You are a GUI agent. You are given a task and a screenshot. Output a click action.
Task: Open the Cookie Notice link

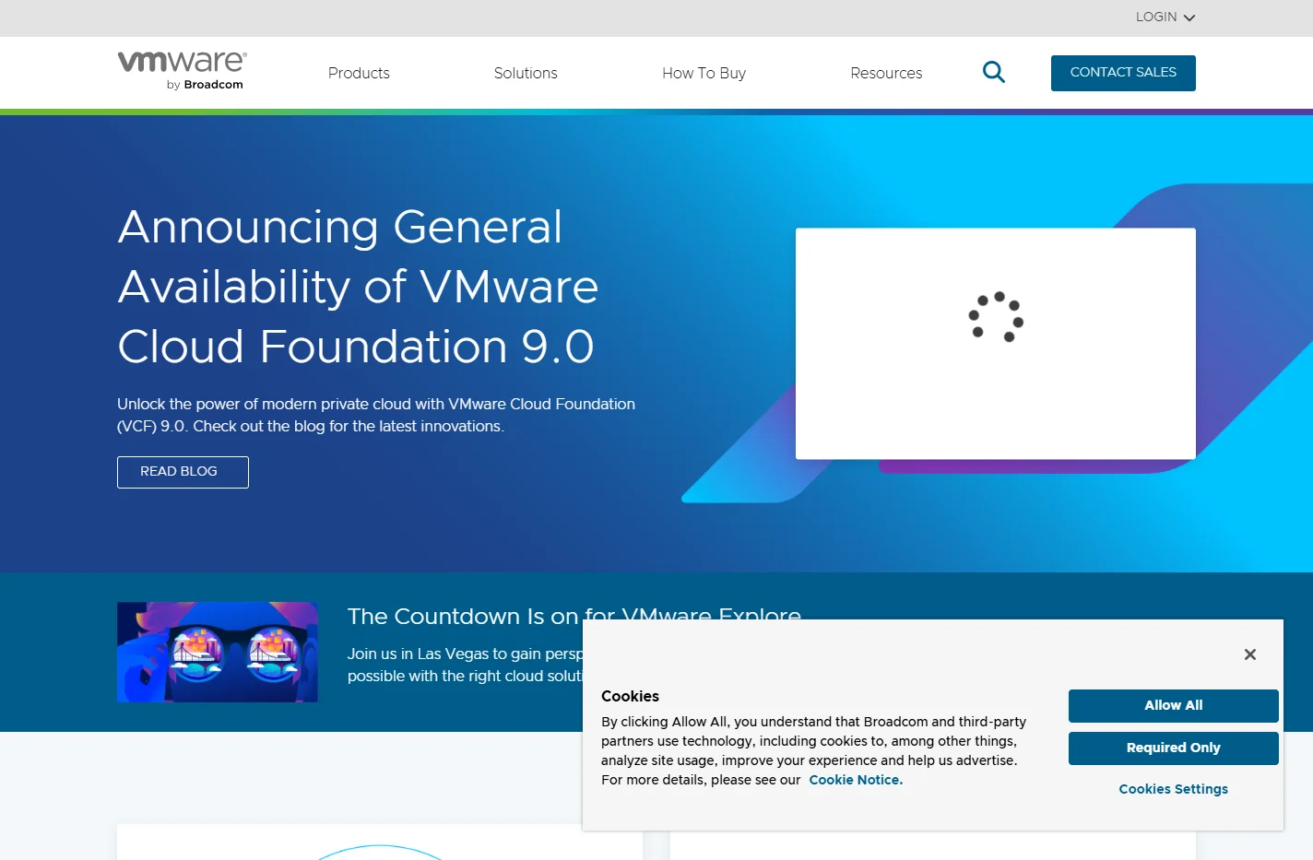click(856, 780)
